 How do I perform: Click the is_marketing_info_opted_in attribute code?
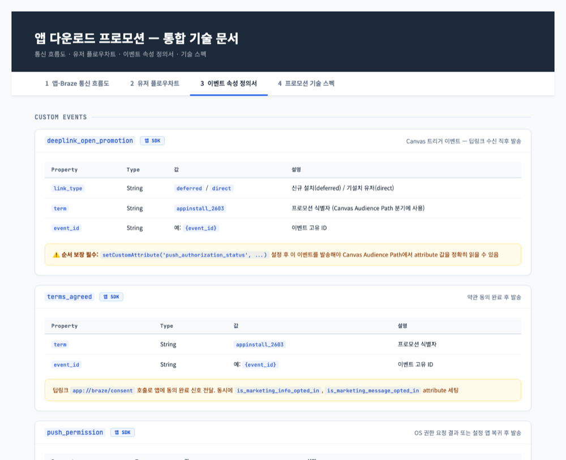coord(278,391)
